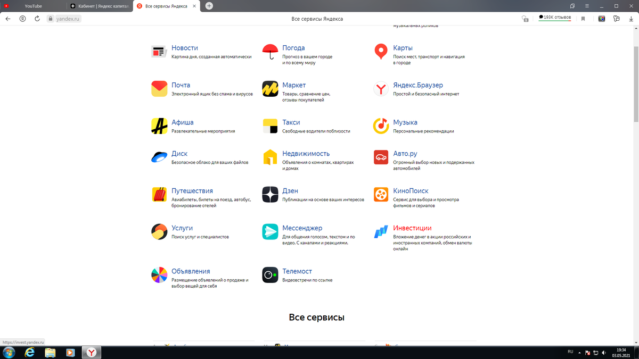The width and height of the screenshot is (639, 359).
Task: Open the Недвижимость house icon
Action: point(270,157)
